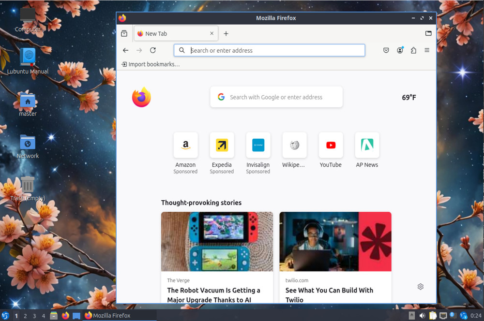Reload the current page

pos(153,50)
